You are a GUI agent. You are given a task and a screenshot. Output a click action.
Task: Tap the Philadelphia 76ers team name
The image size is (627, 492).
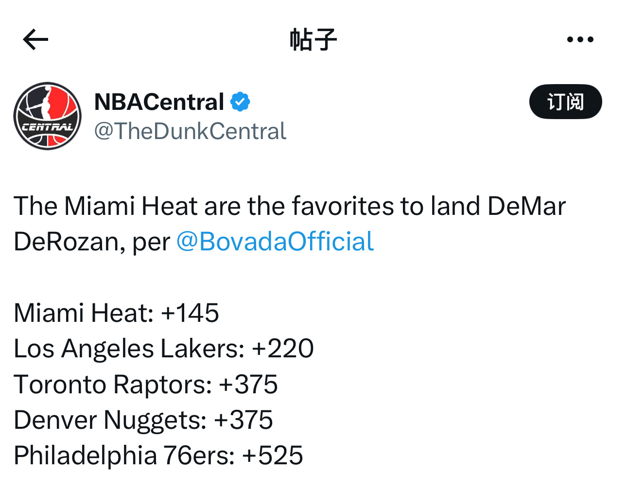(124, 456)
